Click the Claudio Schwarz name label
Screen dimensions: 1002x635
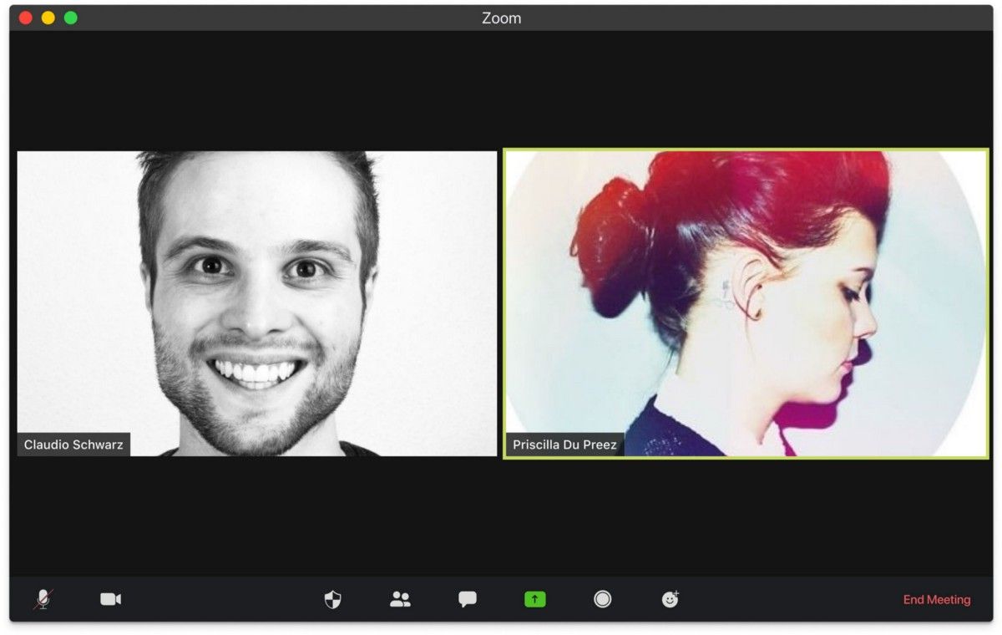pyautogui.click(x=73, y=444)
